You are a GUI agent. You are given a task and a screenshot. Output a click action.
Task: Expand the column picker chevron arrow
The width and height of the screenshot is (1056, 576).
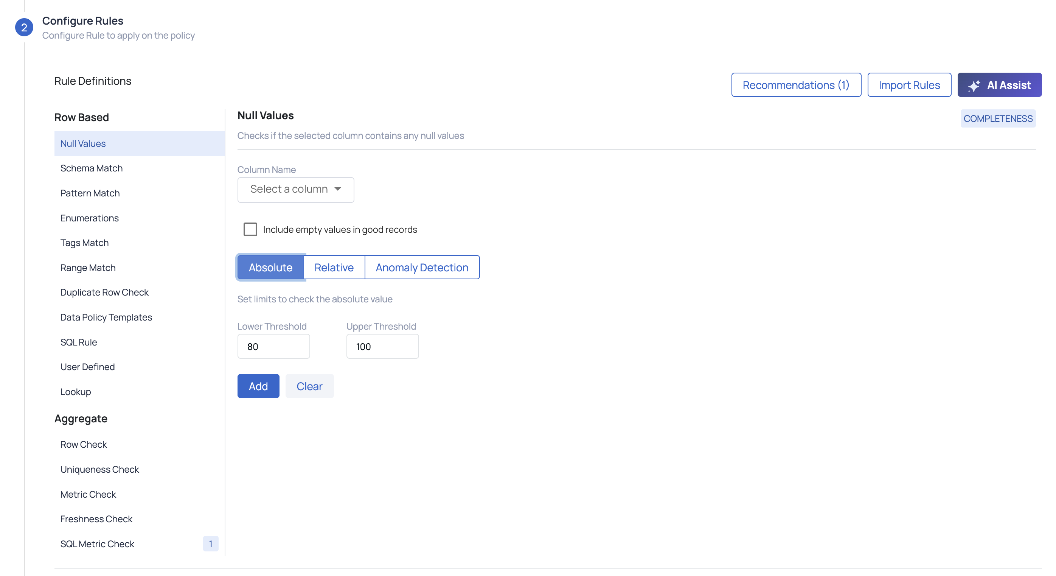[x=337, y=190]
